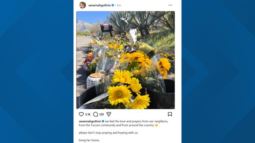Like the post with heart icon
This screenshot has height=143, width=255.
[x=81, y=114]
